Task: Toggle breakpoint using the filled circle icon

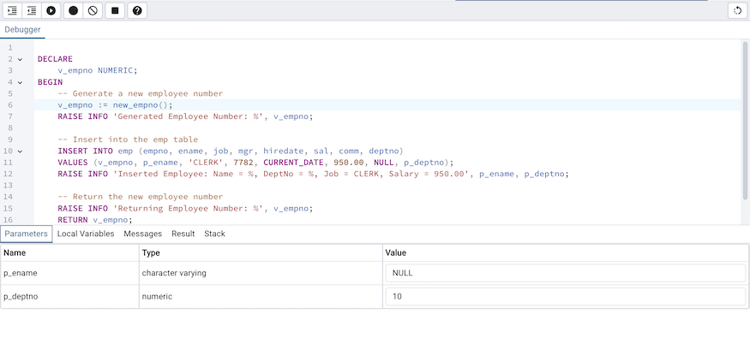Action: click(73, 10)
